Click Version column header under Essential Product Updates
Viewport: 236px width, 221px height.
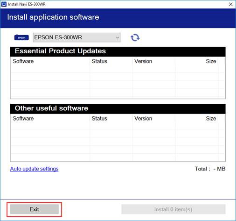coord(143,61)
